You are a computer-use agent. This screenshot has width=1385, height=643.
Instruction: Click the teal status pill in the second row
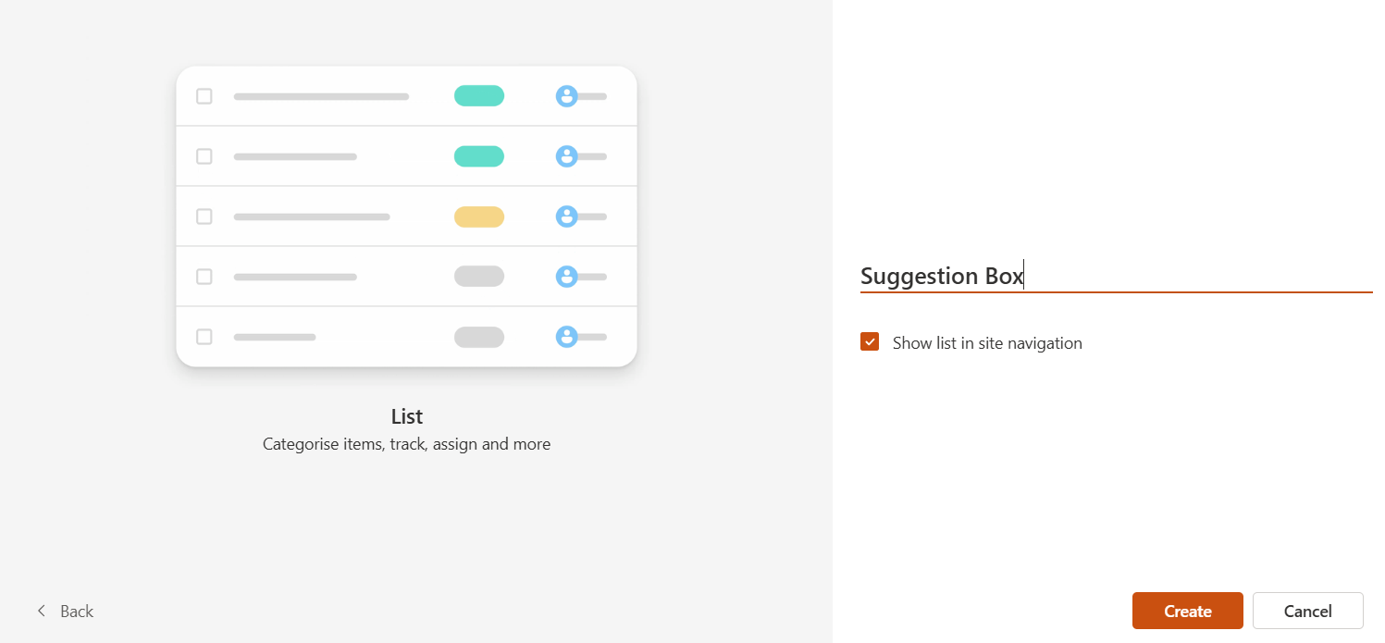coord(478,155)
